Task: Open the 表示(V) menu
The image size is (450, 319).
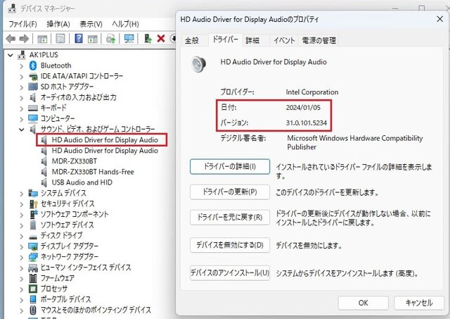Action: tap(91, 24)
